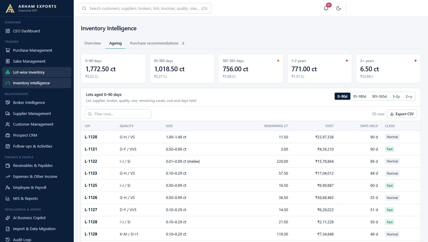This screenshot has height=242, width=428.
Task: Click the CEO Dashboard grid icon
Action: [x=8, y=31]
